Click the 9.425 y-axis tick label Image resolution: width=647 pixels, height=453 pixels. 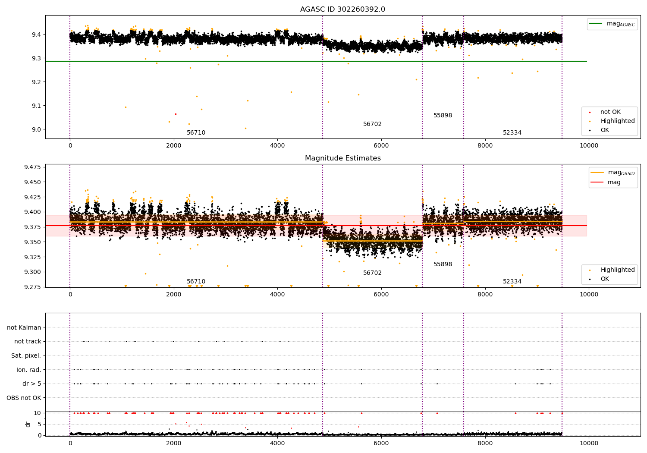pyautogui.click(x=32, y=197)
